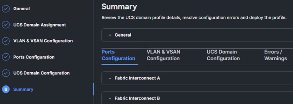Click the UCS Domain Assignment checkmark icon
The height and width of the screenshot is (104, 293).
pos(6,25)
